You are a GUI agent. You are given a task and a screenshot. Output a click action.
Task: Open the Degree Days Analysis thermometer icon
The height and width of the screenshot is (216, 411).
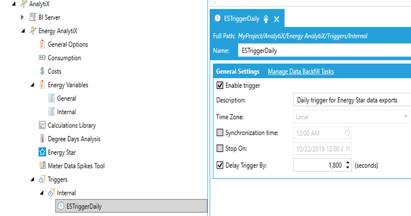[x=42, y=139]
